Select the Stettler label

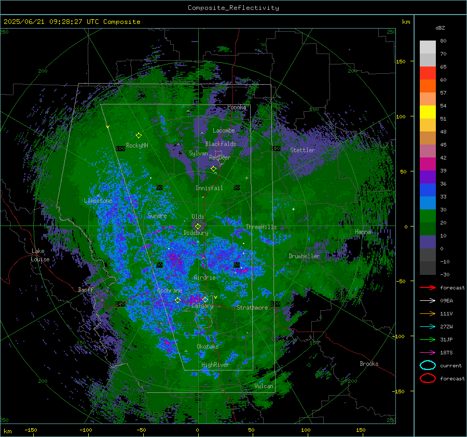pos(303,150)
